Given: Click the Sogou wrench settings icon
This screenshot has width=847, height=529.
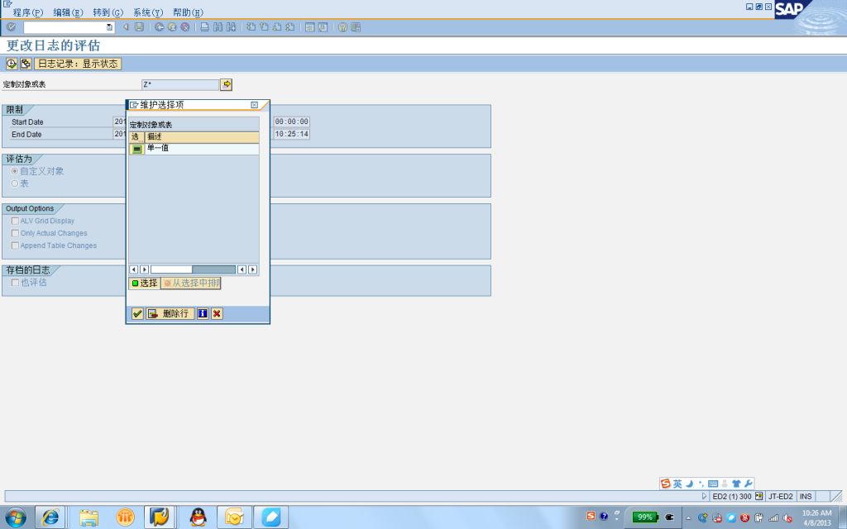Looking at the screenshot, I should 748,484.
